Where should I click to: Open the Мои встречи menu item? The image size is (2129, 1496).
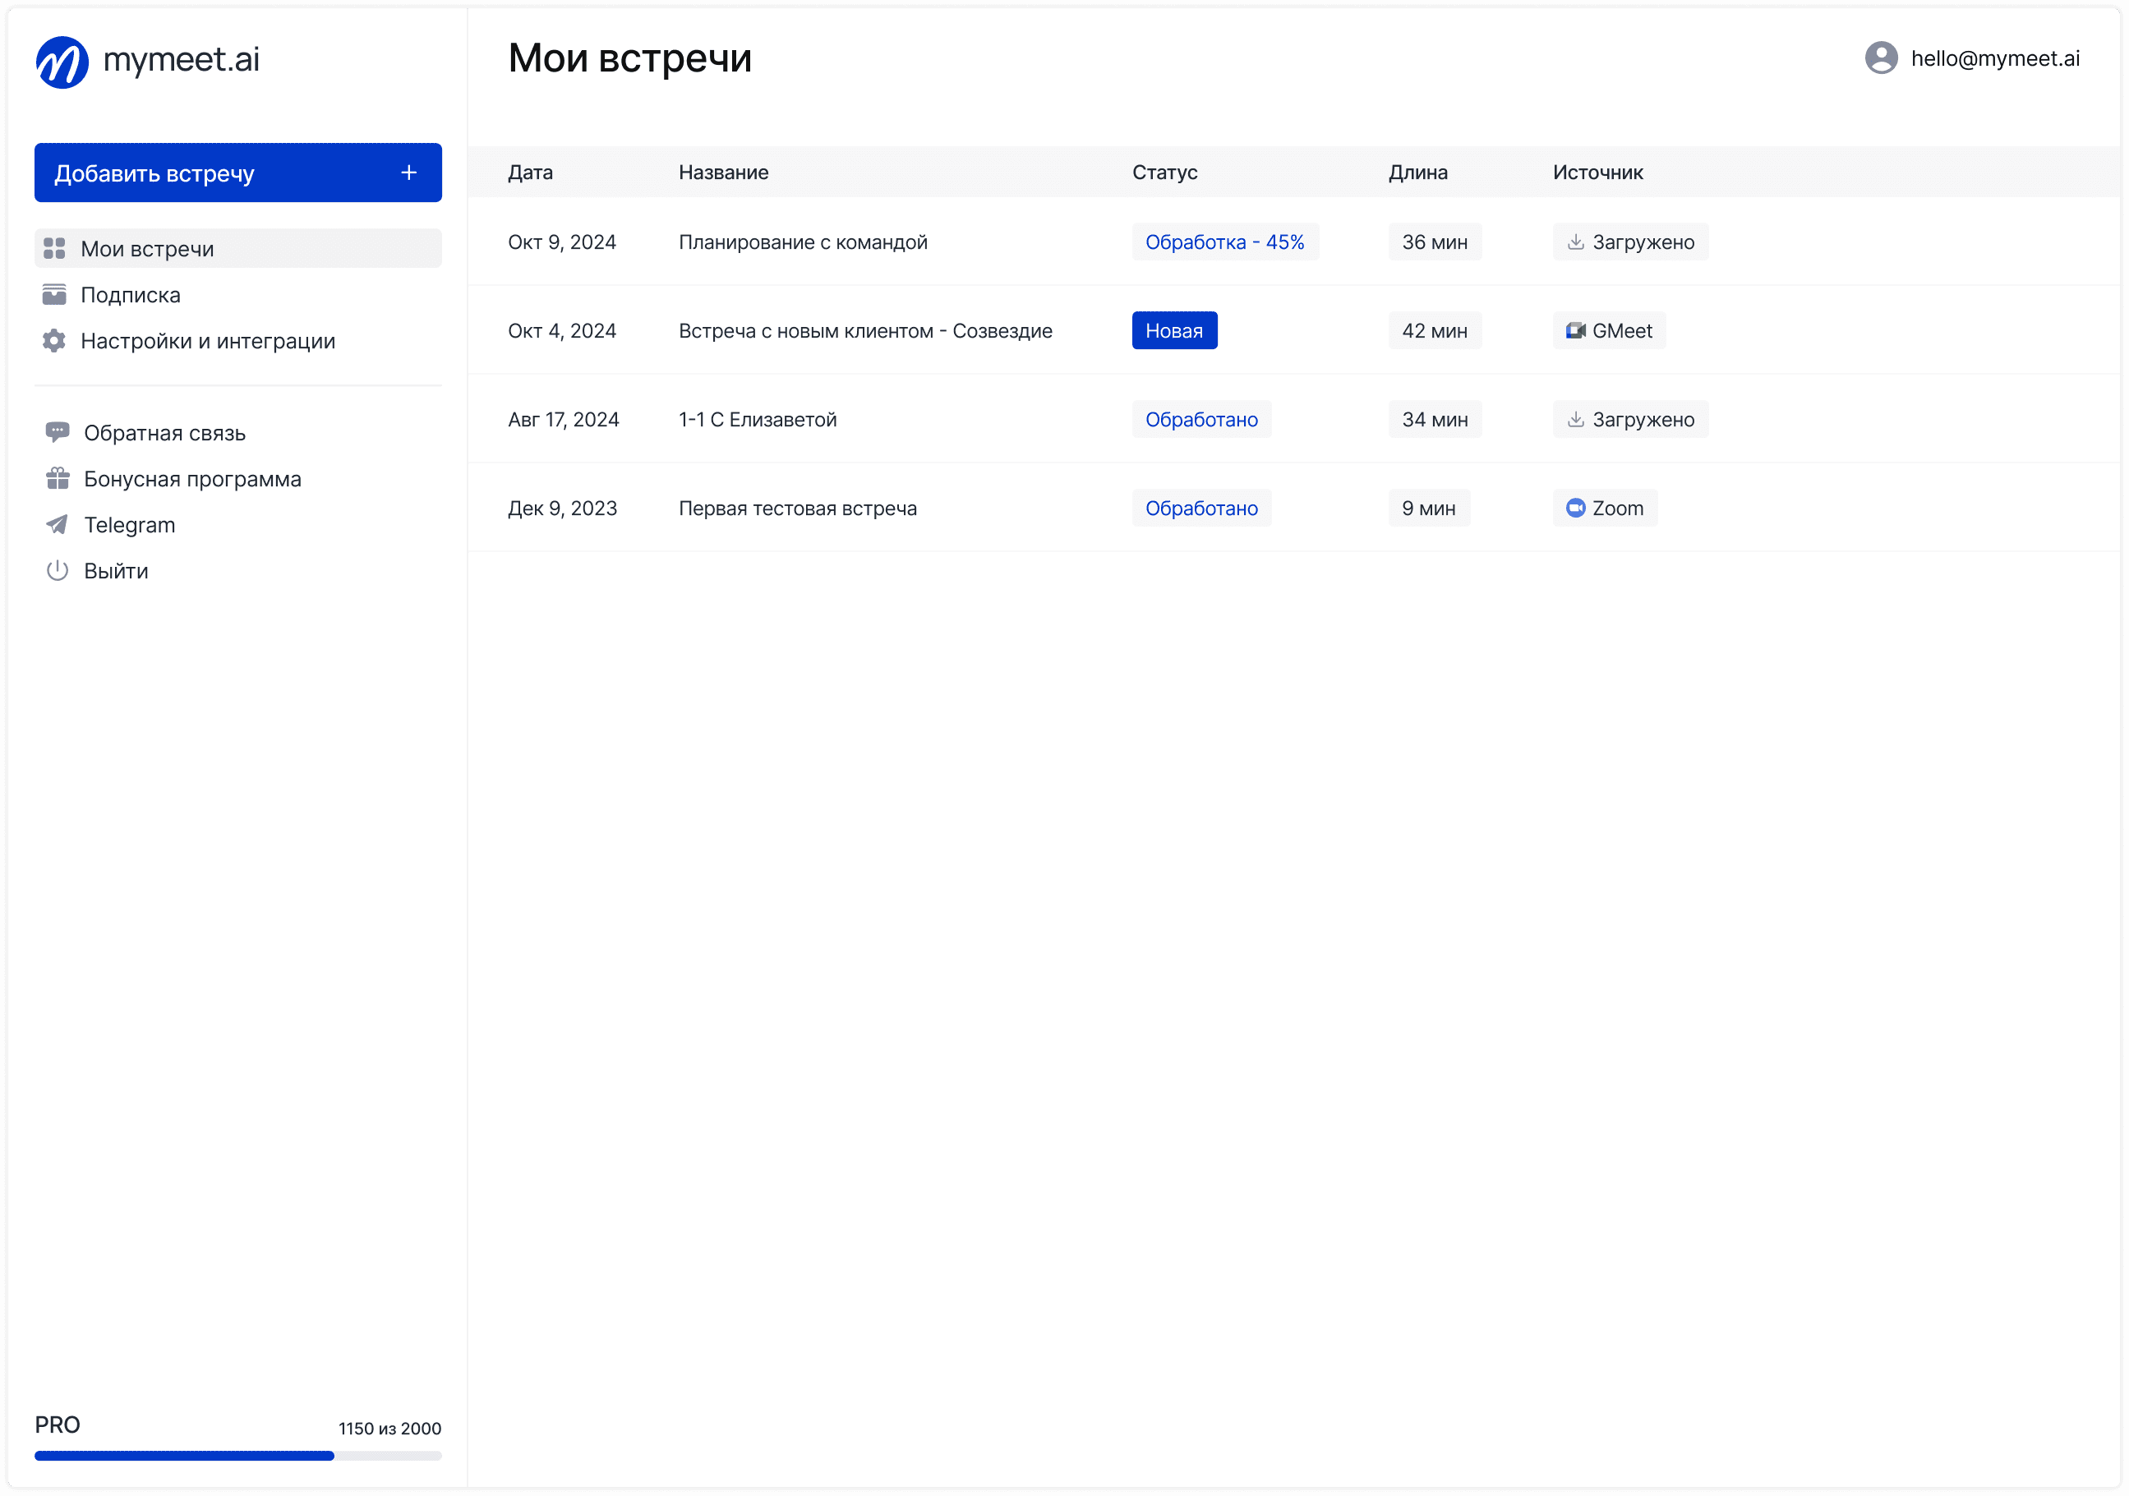click(x=146, y=250)
